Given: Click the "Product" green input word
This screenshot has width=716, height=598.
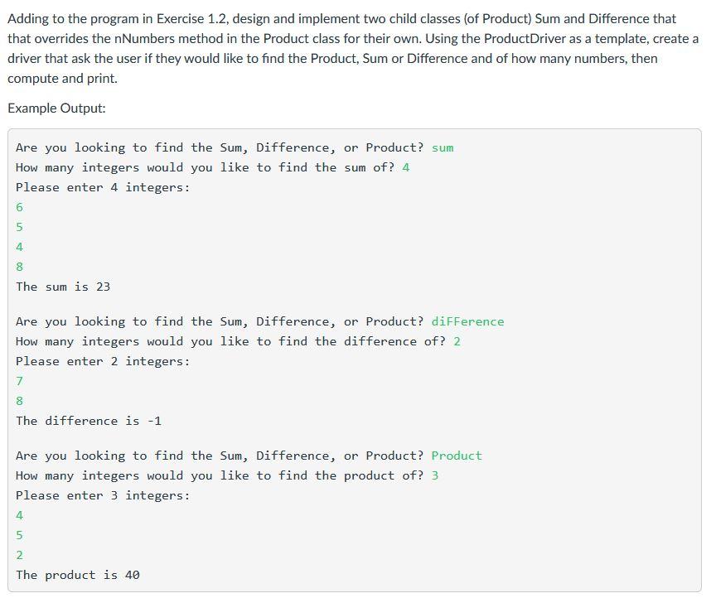Looking at the screenshot, I should tap(455, 456).
